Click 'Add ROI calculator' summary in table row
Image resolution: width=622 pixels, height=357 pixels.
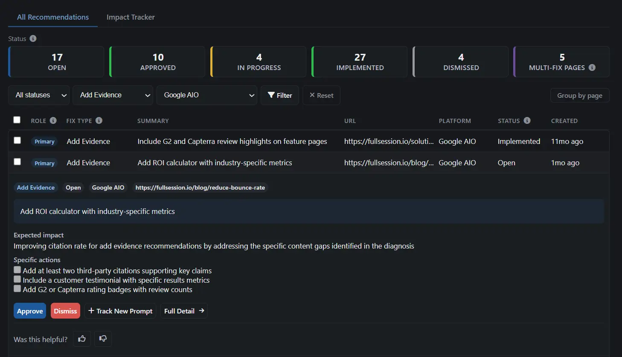tap(215, 163)
